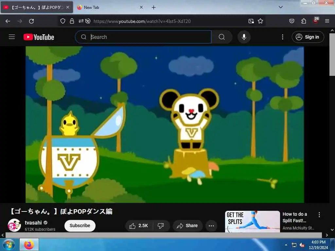Image resolution: width=335 pixels, height=251 pixels.
Task: Click the Share button
Action: click(187, 226)
